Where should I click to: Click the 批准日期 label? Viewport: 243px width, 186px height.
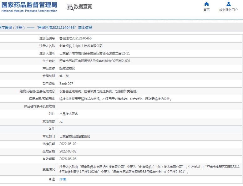pyautogui.click(x=48, y=144)
